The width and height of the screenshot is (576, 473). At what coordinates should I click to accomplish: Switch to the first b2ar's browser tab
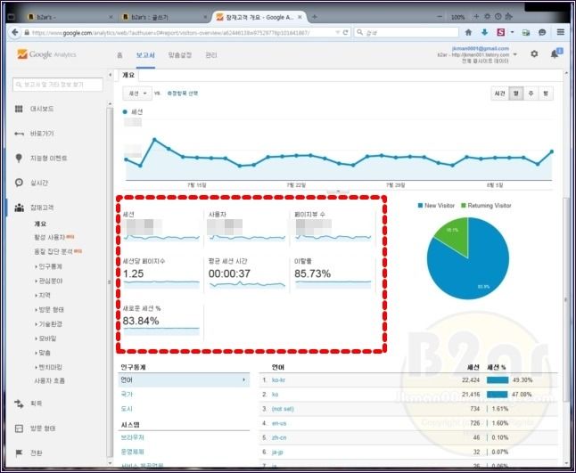pos(70,17)
